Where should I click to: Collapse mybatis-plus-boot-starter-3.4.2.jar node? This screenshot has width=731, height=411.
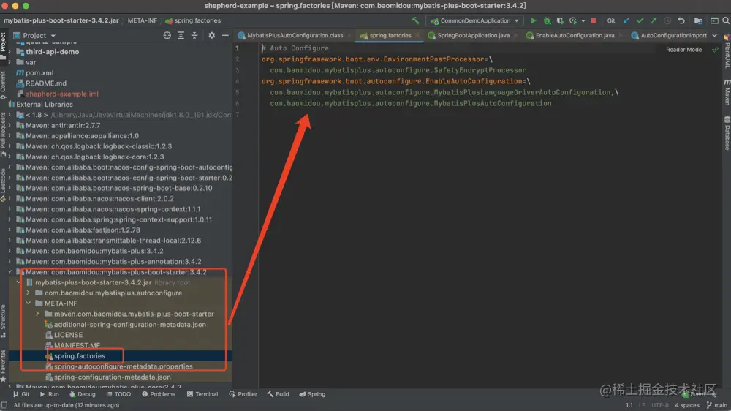(x=19, y=282)
